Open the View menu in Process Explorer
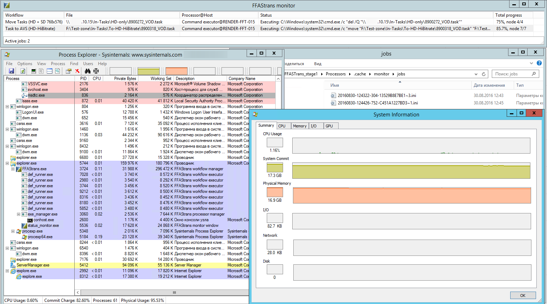Viewport: 547px width, 304px height. coord(41,64)
